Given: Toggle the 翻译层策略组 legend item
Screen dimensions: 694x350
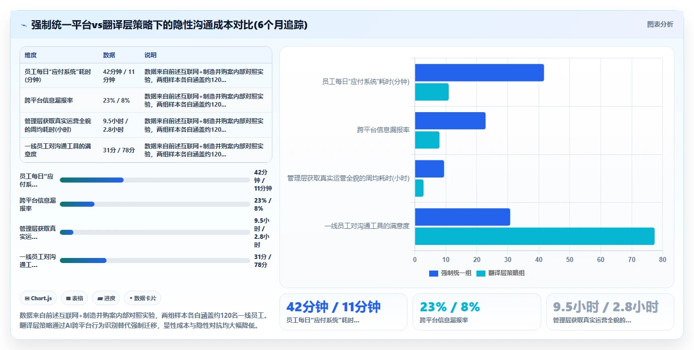Looking at the screenshot, I should 501,273.
